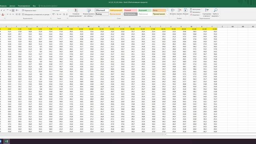Click the percent style icon
Image resolution: width=256 pixels, height=144 pixels.
click(x=58, y=14)
